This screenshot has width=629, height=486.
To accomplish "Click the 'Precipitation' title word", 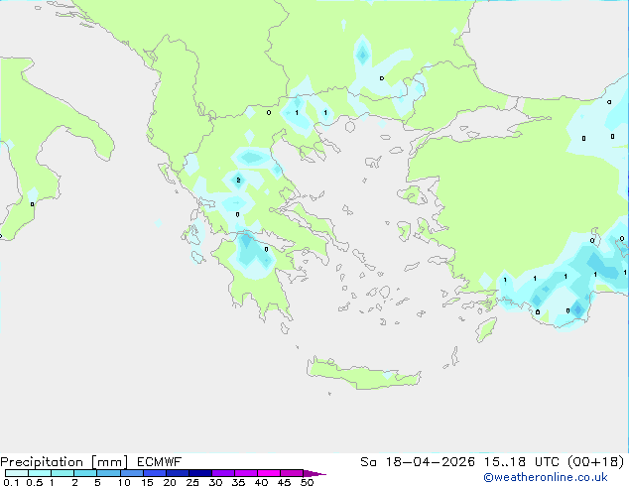I will [42, 462].
